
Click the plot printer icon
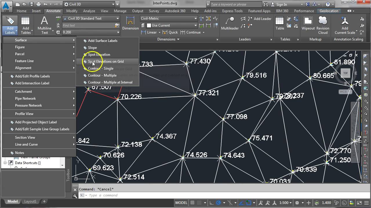pos(39,4)
